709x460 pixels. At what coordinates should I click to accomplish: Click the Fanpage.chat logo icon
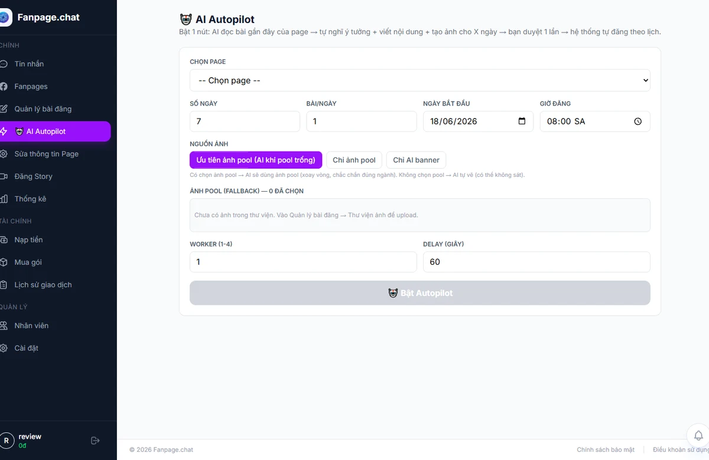coord(5,18)
